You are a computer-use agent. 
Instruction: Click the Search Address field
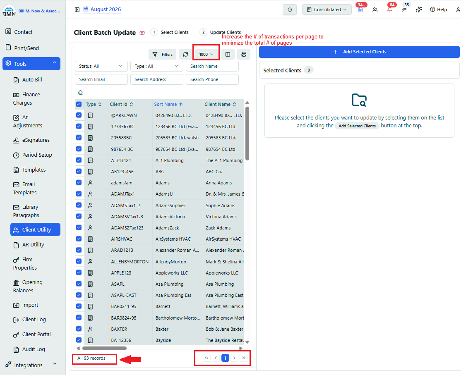pyautogui.click(x=157, y=79)
